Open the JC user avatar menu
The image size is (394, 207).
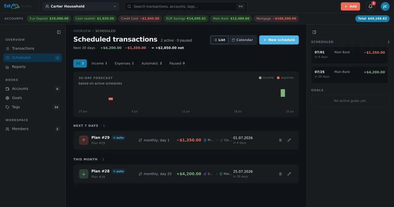tap(385, 6)
